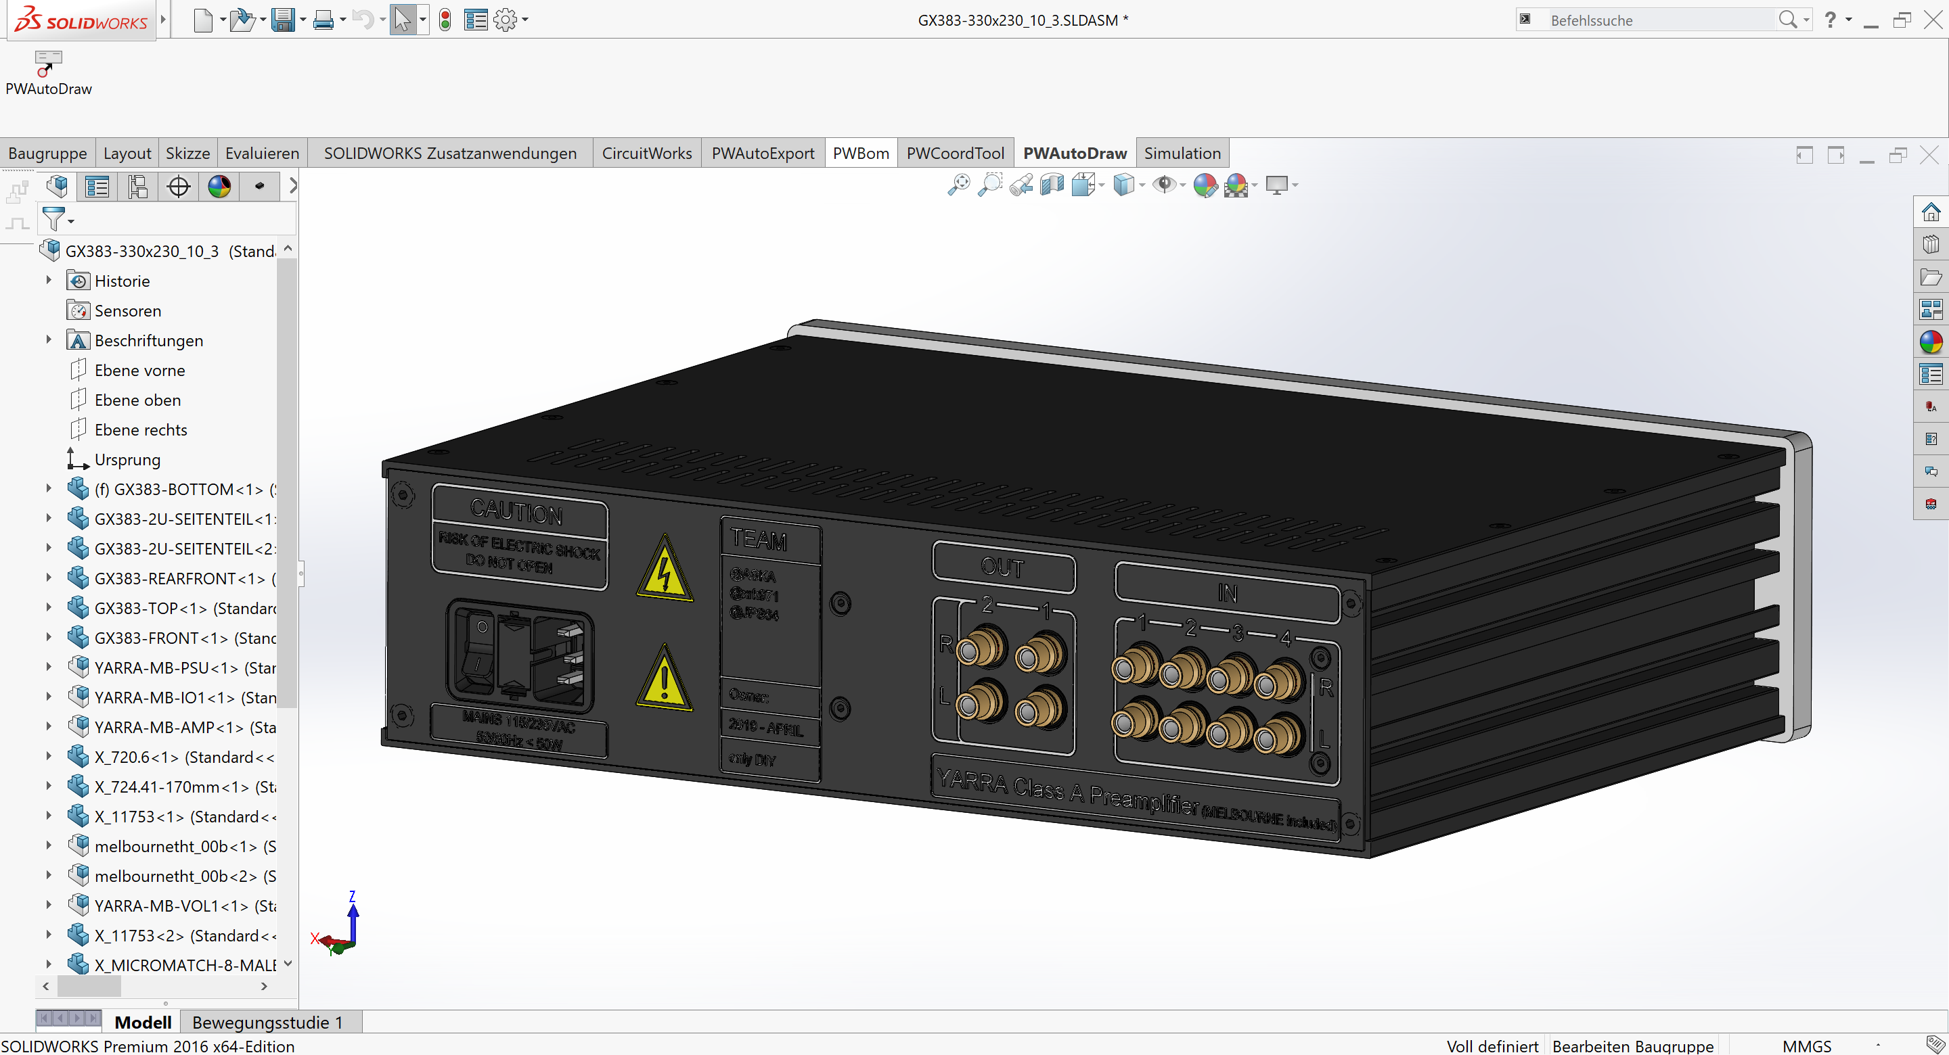Select Ebene vorne plane in tree
The image size is (1949, 1055).
140,371
